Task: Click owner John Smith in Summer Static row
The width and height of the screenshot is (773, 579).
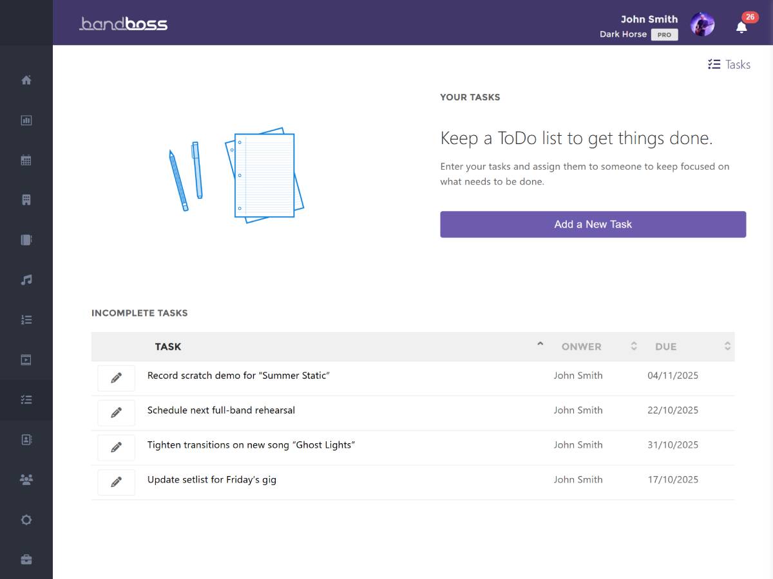Action: (x=578, y=376)
